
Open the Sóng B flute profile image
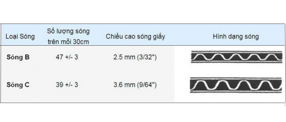point(236,57)
